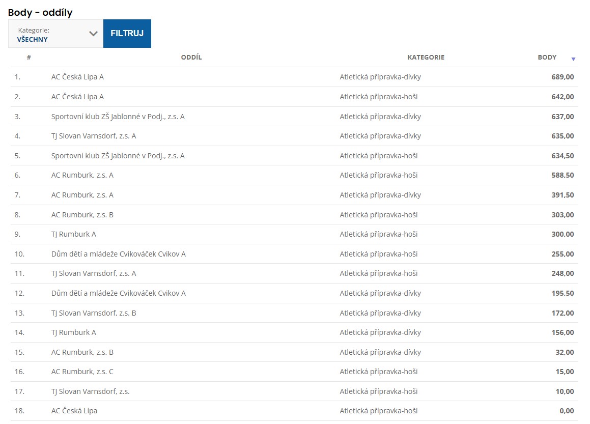
Task: Click Atletická přípravka-hoši in row 2
Action: [x=379, y=97]
